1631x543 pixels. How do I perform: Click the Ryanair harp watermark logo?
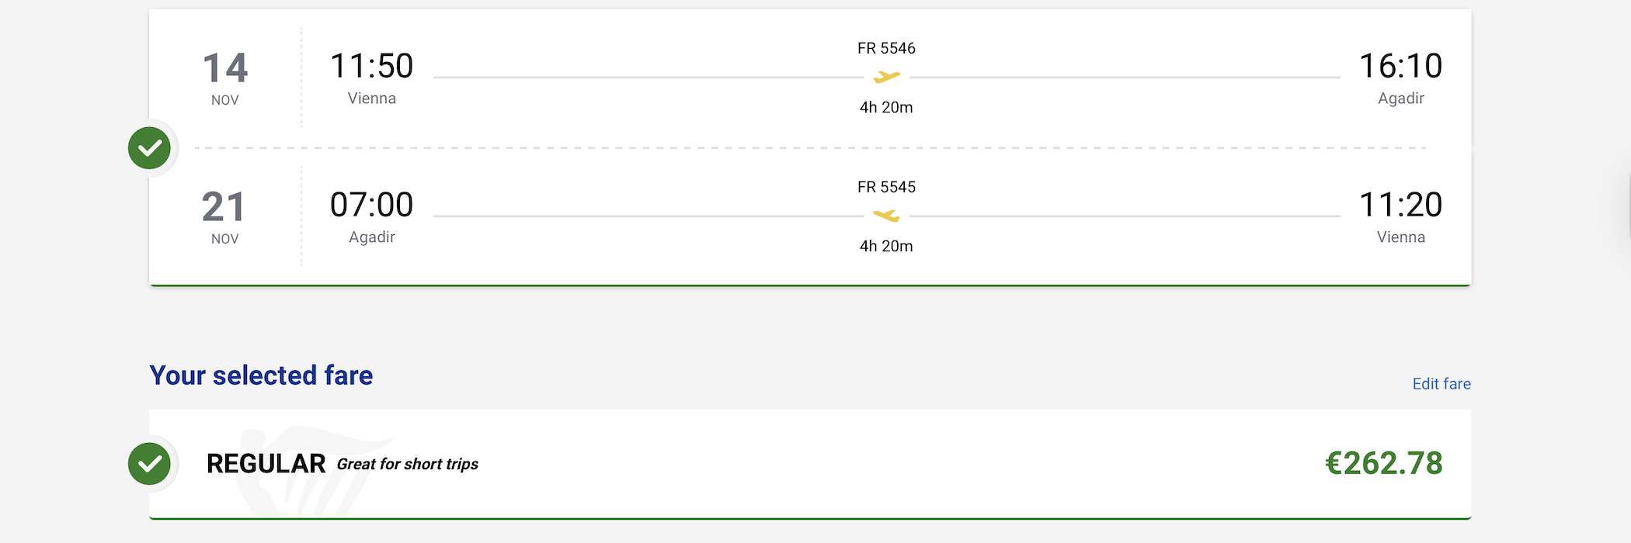[x=311, y=471]
